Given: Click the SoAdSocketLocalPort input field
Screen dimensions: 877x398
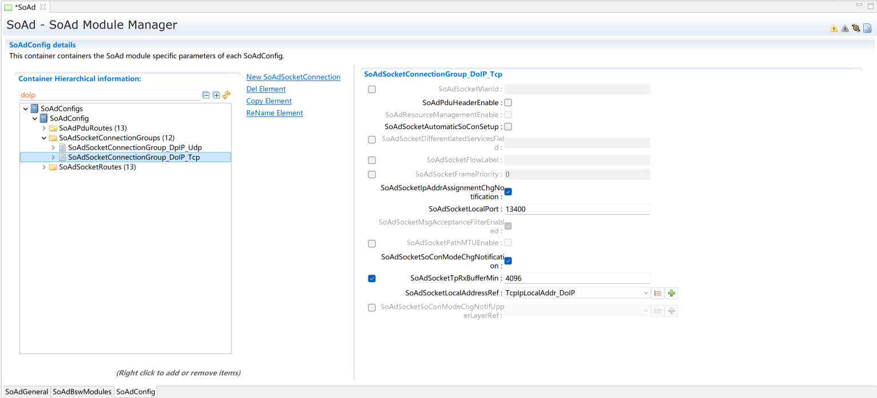Looking at the screenshot, I should (576, 209).
